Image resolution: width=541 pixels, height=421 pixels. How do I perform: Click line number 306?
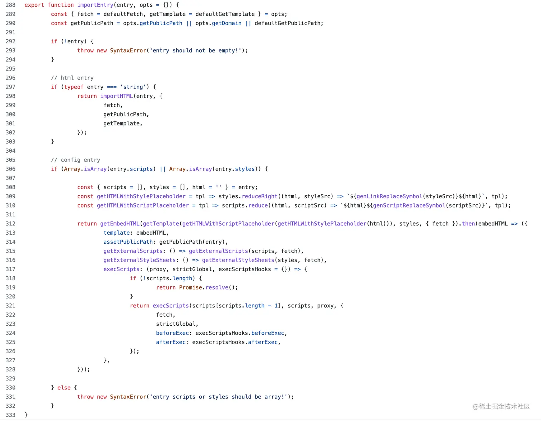[10, 169]
